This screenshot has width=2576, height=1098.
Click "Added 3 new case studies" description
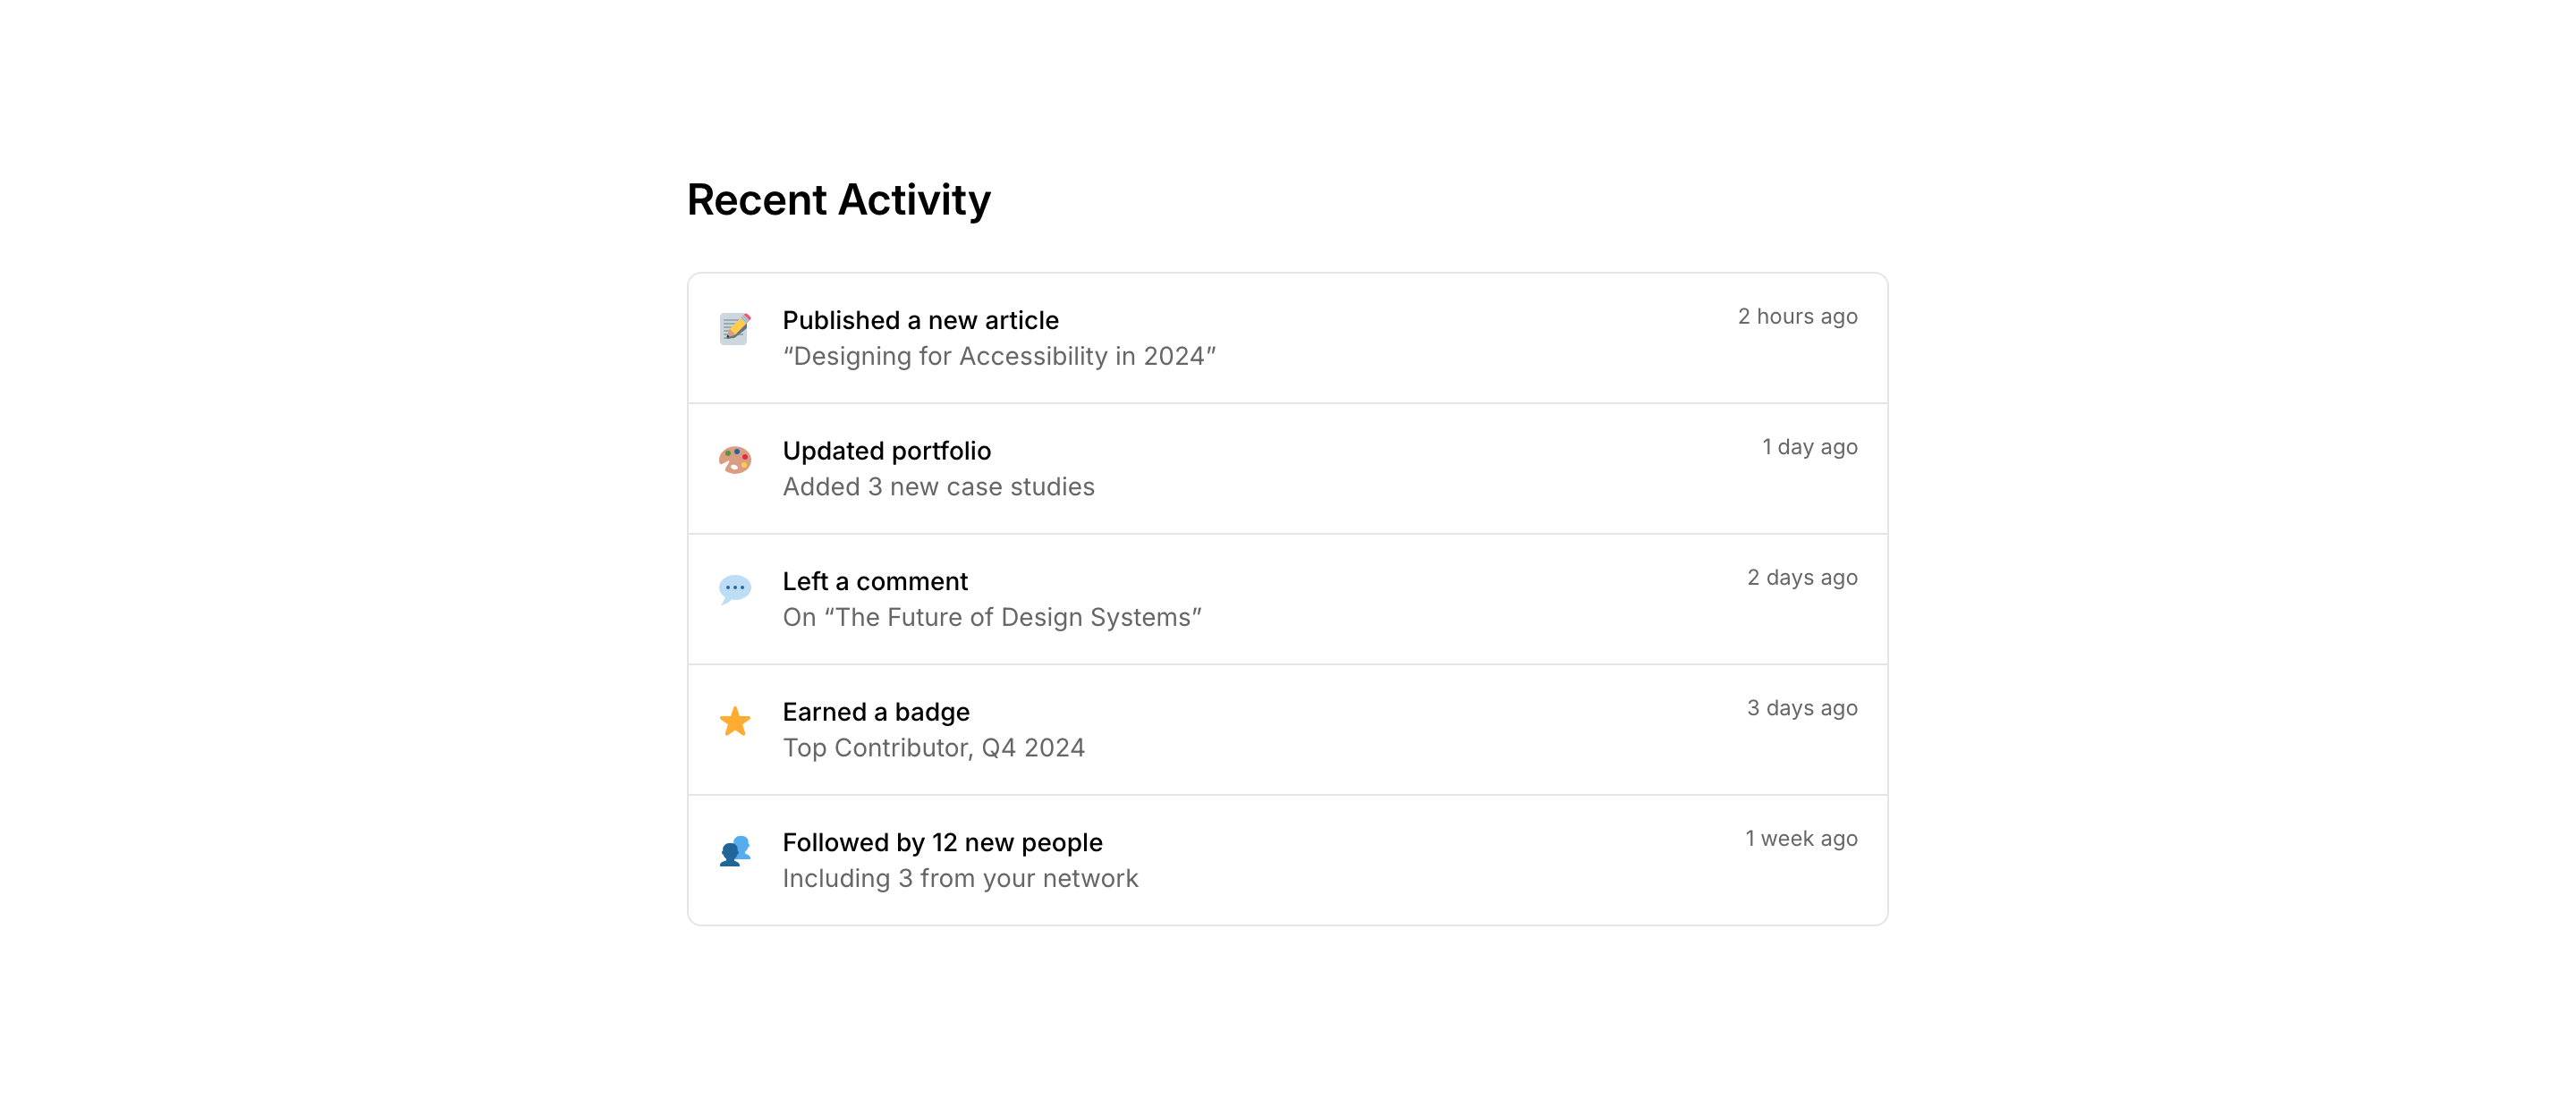pos(938,487)
